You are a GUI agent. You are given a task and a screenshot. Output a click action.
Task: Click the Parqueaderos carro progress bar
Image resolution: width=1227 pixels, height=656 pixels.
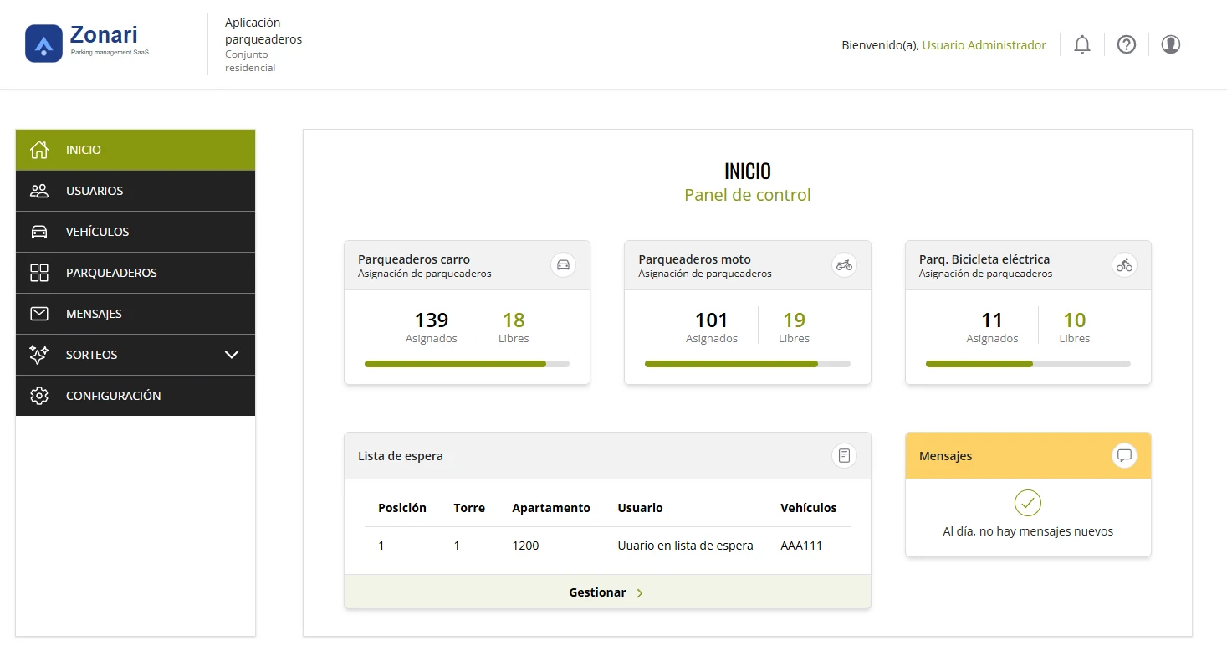[467, 364]
